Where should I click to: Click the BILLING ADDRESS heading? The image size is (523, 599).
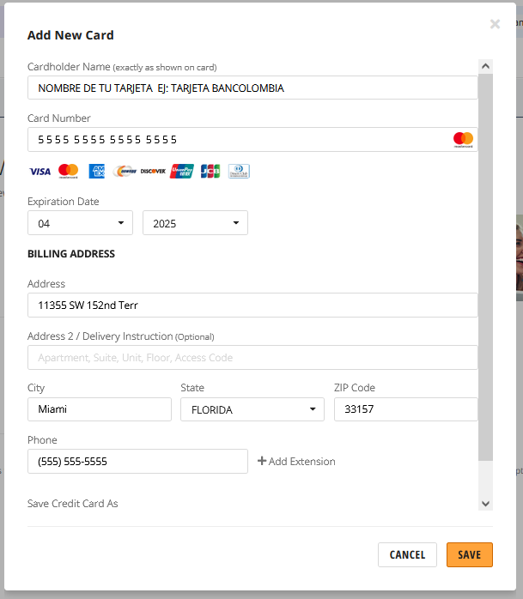tap(71, 254)
